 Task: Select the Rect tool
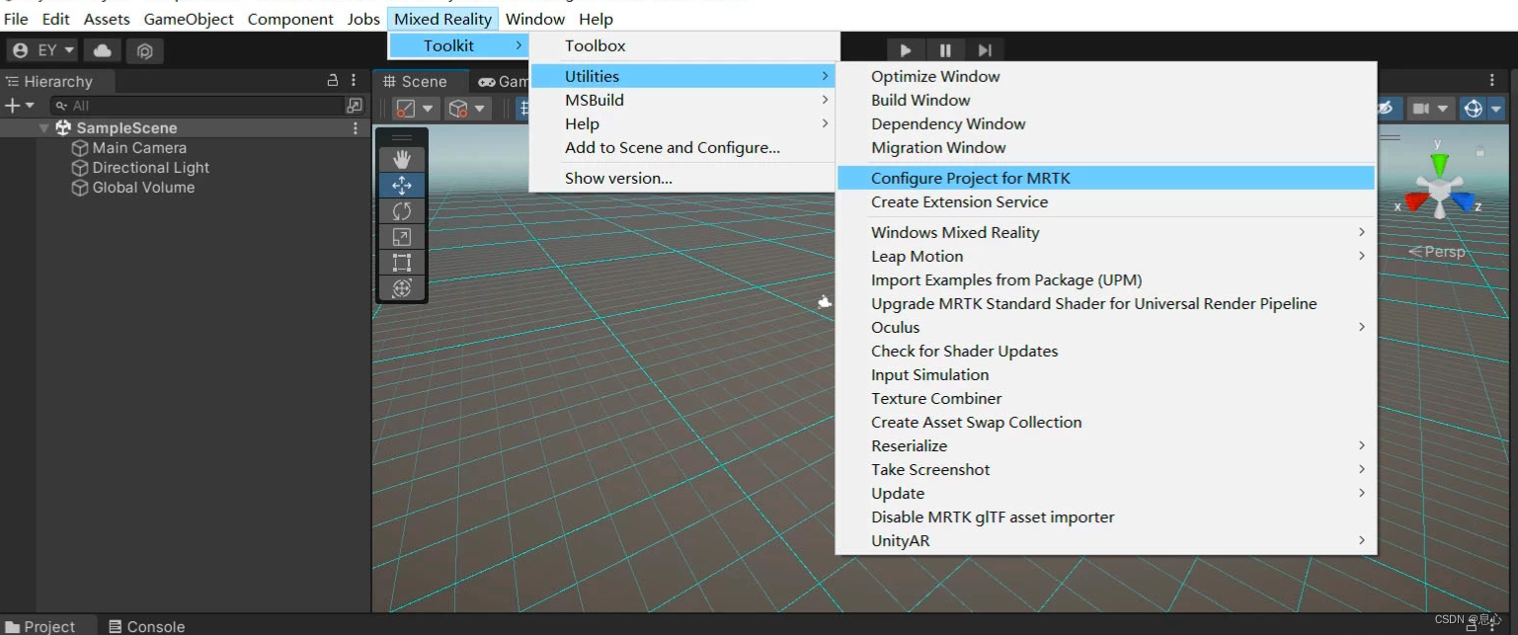click(x=401, y=262)
